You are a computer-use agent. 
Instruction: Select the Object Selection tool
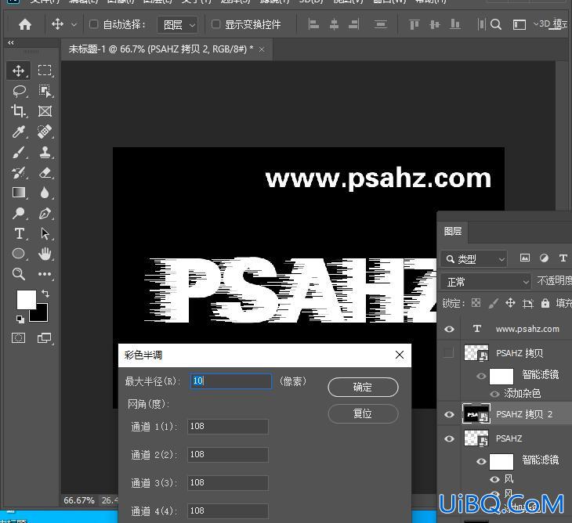pos(45,91)
